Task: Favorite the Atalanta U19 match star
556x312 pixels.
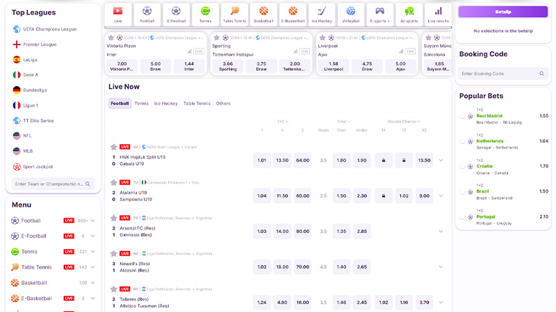Action: coord(113,182)
